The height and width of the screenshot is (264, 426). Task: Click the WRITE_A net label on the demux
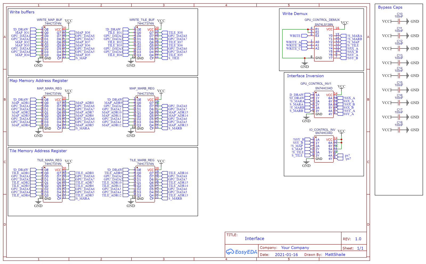click(x=293, y=42)
